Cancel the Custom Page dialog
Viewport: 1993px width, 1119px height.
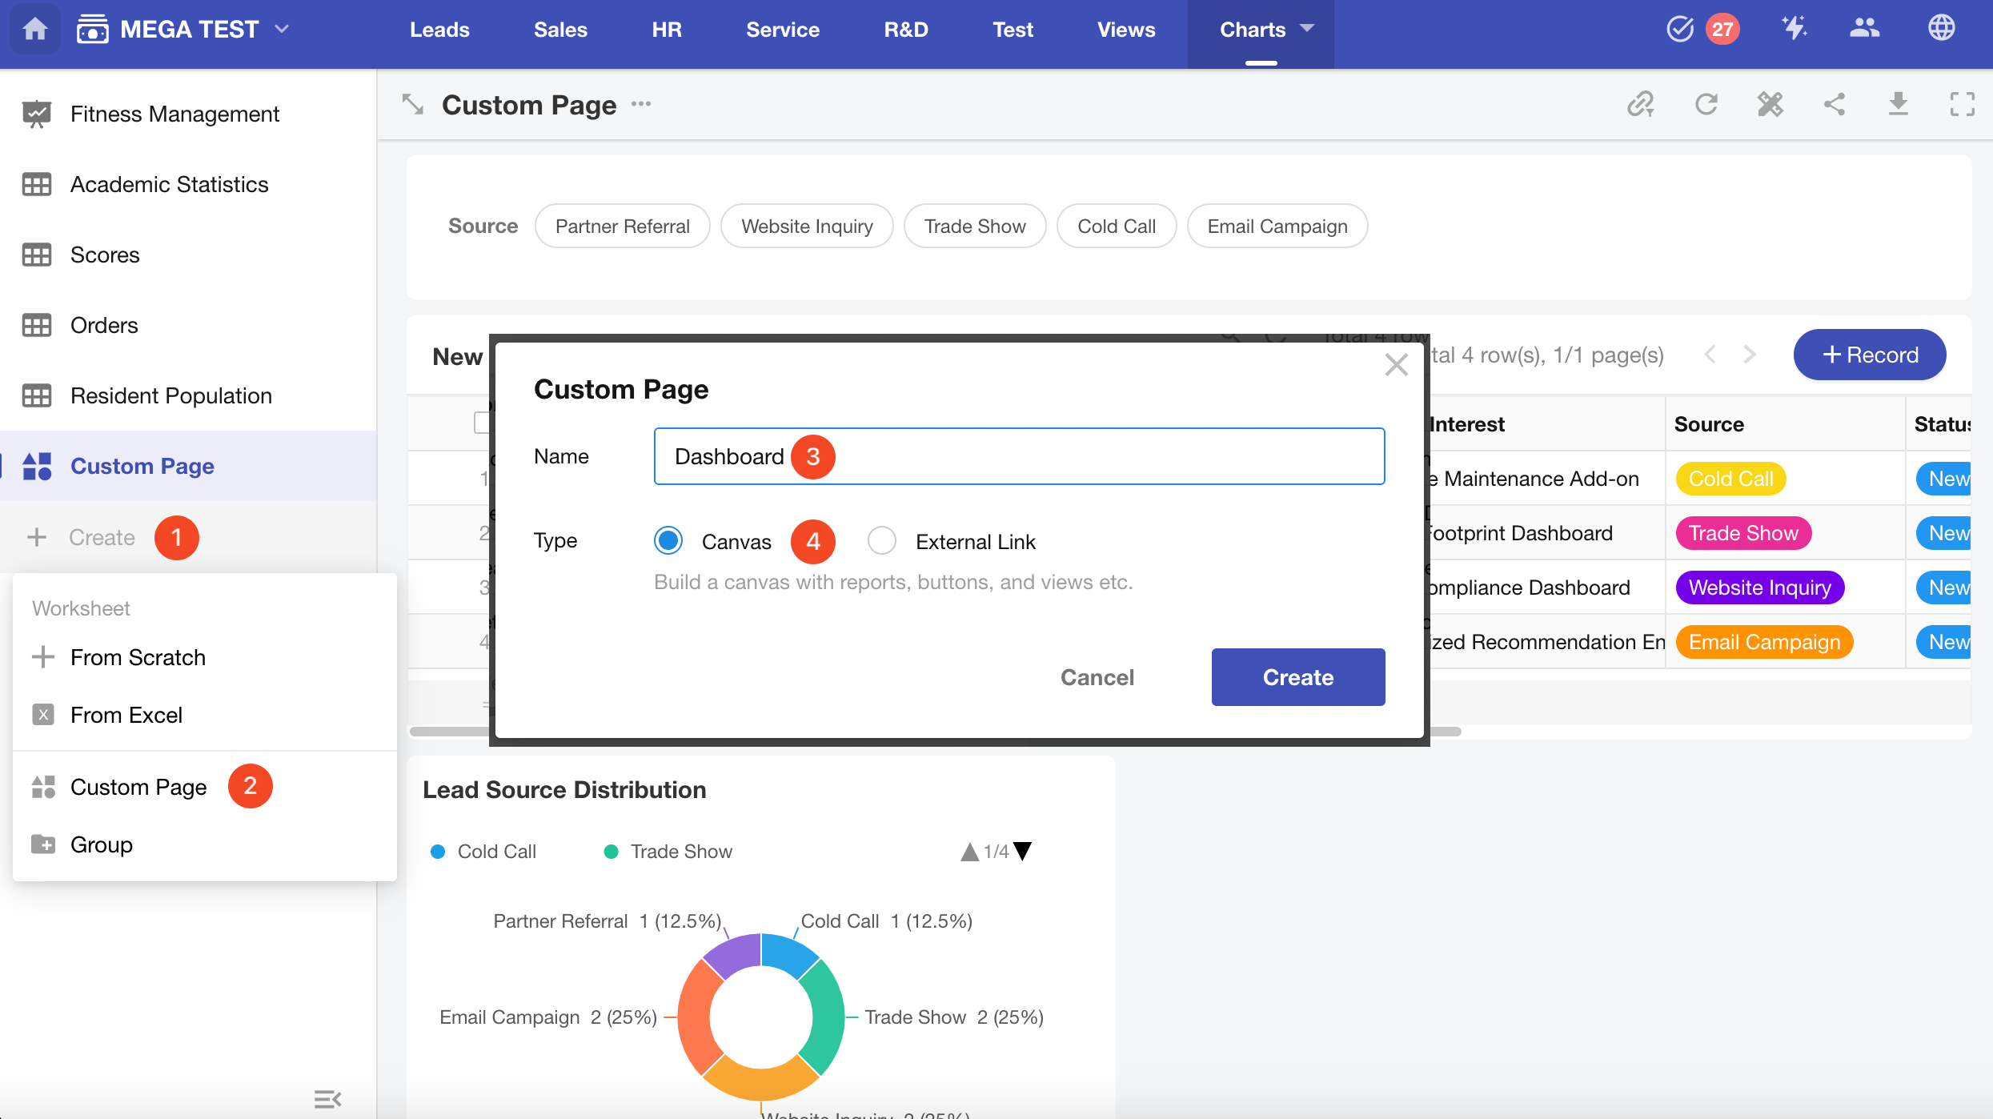pyautogui.click(x=1097, y=677)
